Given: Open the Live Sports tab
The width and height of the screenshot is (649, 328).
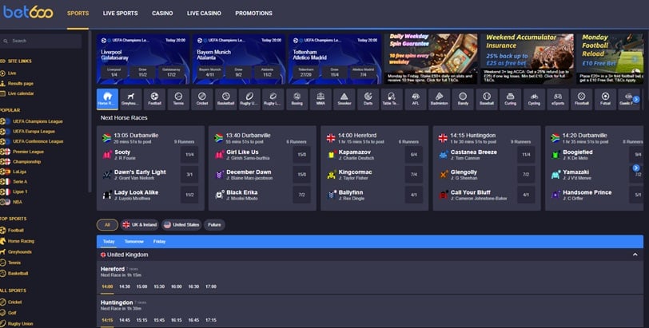Looking at the screenshot, I should 121,14.
